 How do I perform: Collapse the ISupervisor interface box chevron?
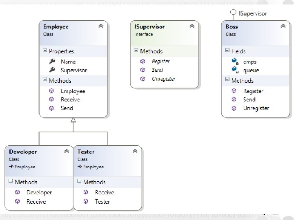tap(192, 26)
